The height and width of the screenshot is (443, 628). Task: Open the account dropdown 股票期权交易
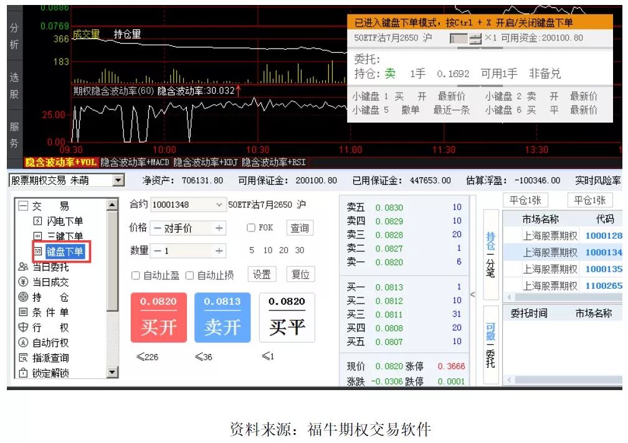(x=118, y=180)
